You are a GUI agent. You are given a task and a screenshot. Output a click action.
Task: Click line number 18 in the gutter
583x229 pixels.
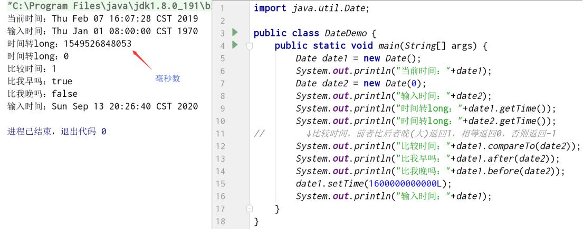point(223,222)
